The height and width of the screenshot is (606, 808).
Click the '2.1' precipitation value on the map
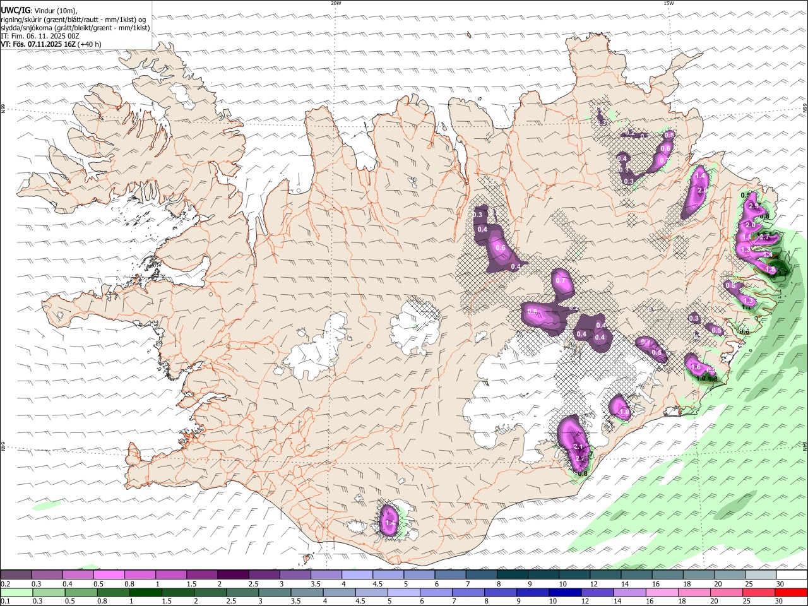pos(578,447)
